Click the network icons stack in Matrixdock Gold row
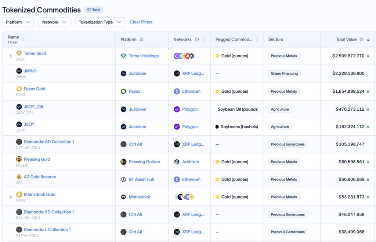 (184, 197)
